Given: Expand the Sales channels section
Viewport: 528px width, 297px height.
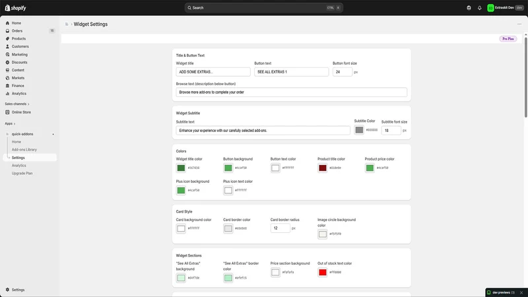Looking at the screenshot, I should point(17,104).
